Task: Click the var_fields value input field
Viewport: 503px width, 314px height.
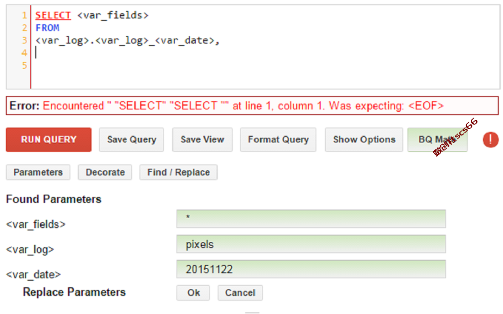Action: (311, 219)
